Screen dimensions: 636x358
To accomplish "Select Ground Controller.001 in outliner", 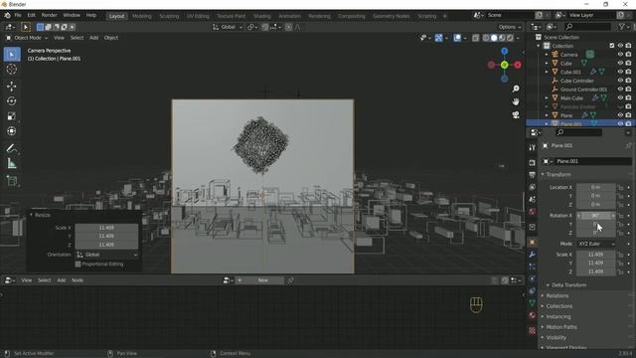I will (583, 89).
